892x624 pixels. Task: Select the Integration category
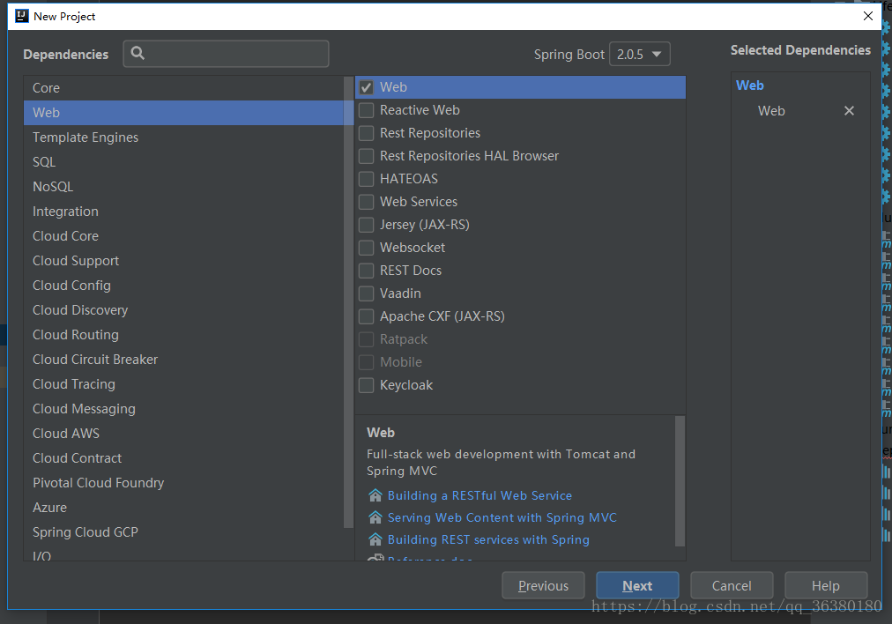click(183, 211)
